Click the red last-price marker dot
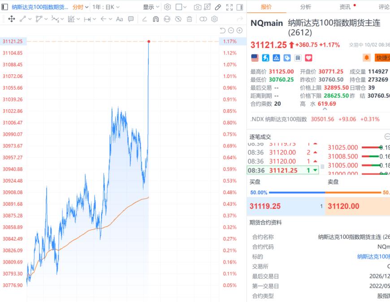This screenshot has height=302, width=390. (149, 41)
